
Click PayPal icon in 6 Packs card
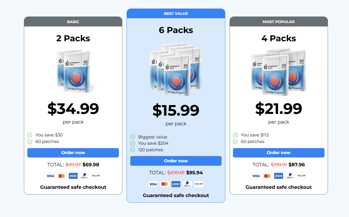187,184
